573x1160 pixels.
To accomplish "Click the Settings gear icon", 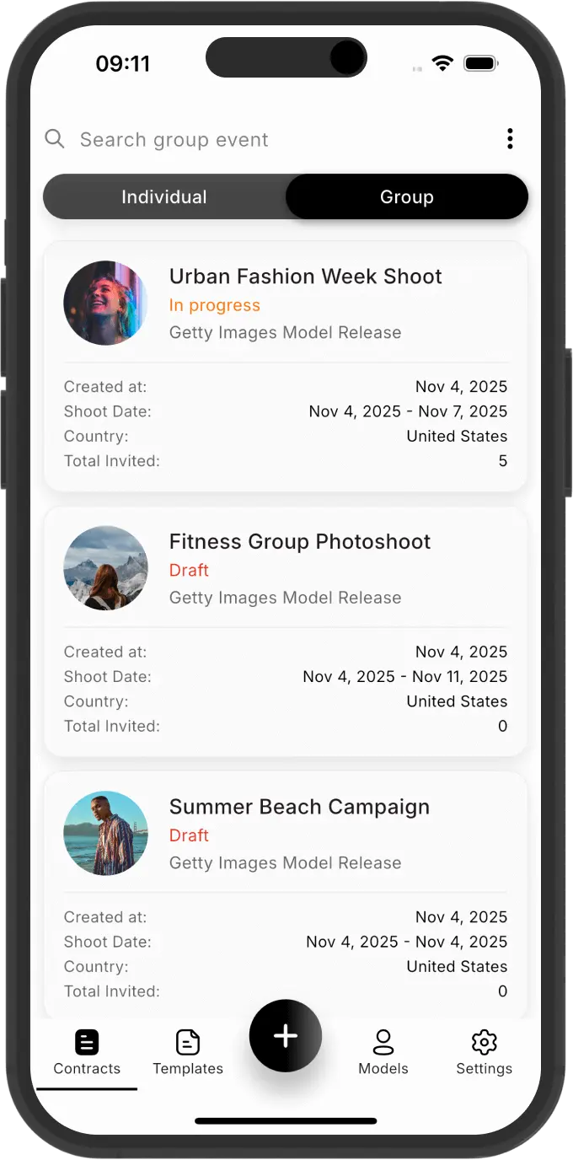I will (484, 1042).
